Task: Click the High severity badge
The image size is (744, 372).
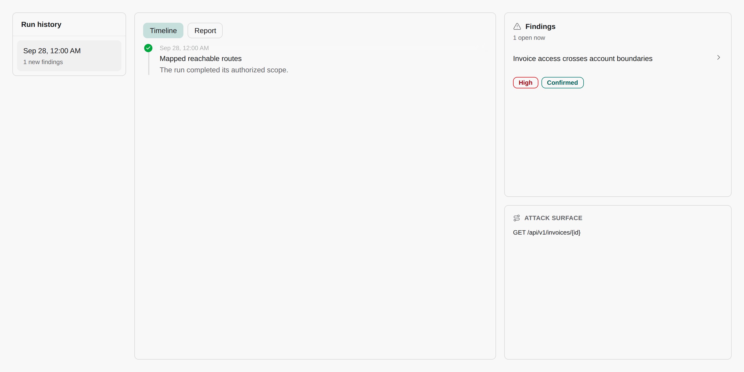Action: tap(525, 83)
